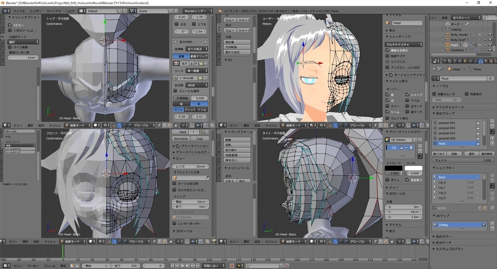Toggle the X Mirror checkbox
Screen dimensions: 497x269
10,25
